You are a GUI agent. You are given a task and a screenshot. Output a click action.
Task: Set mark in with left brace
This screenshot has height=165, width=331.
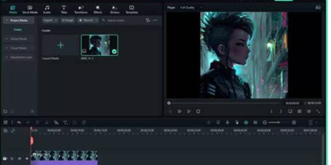point(272,111)
